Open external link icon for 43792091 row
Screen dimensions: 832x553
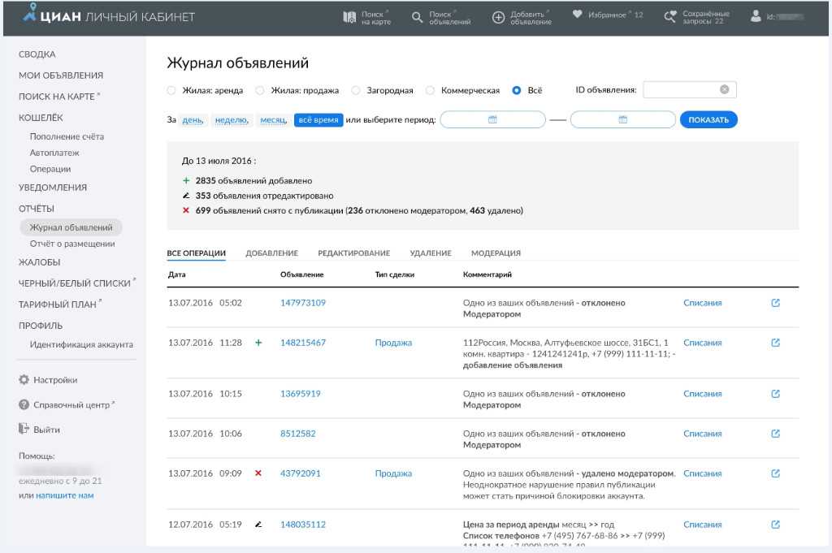[775, 473]
